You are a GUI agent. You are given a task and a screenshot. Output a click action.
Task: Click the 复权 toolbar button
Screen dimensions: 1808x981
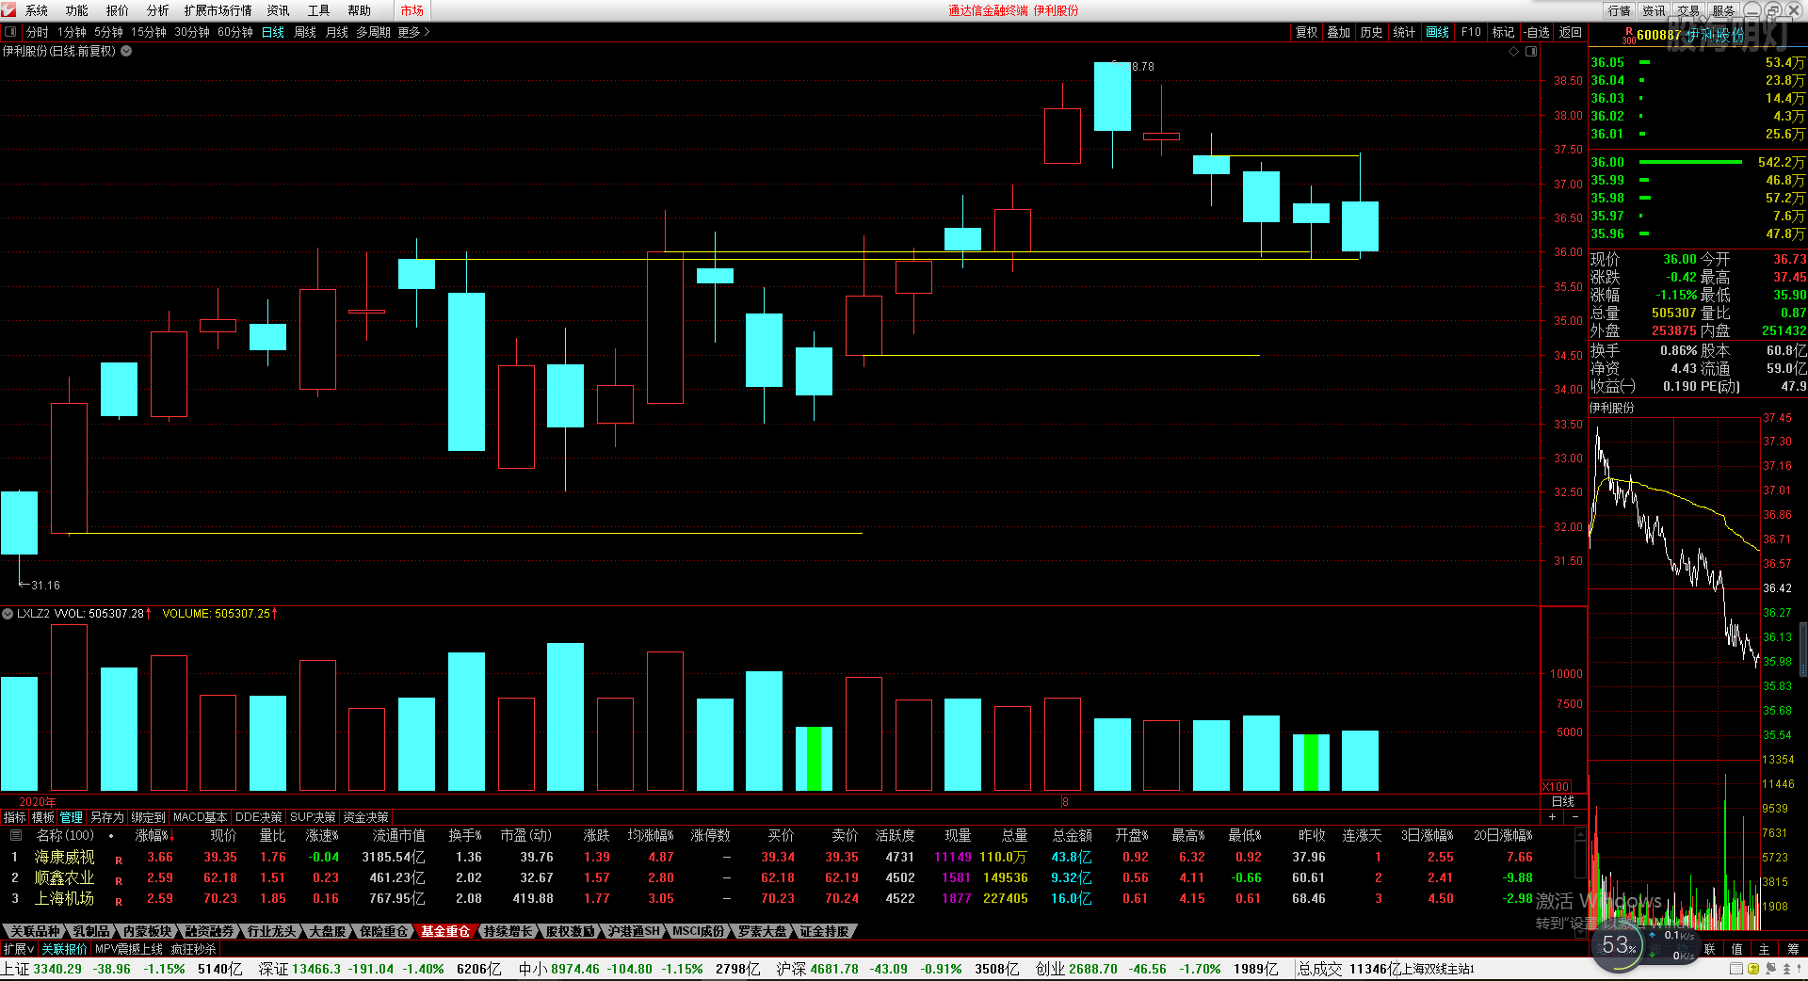click(1306, 32)
